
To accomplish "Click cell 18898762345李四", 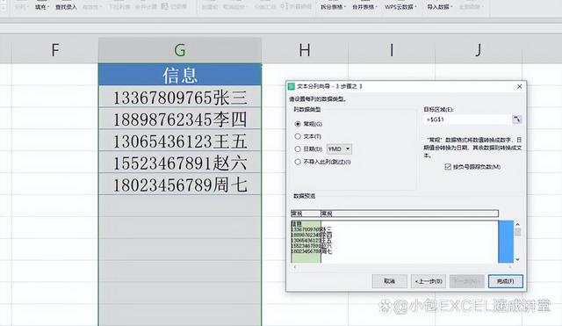I will tap(180, 119).
